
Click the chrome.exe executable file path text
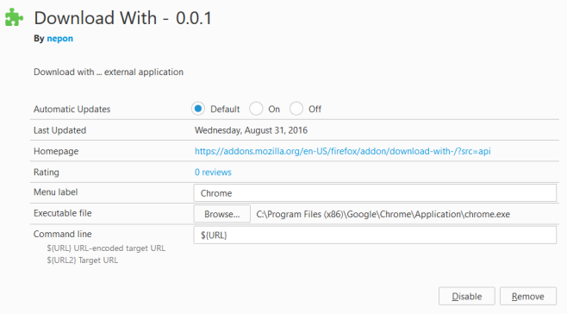pos(383,214)
